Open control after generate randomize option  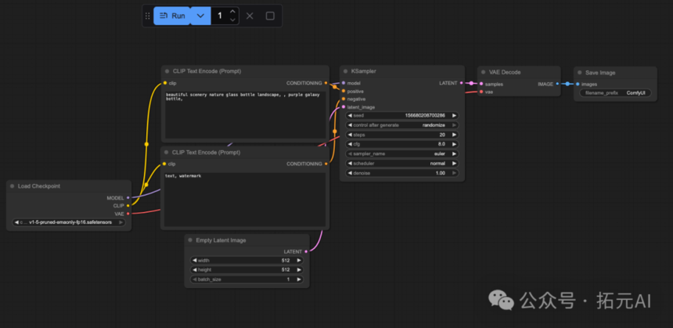pos(402,125)
